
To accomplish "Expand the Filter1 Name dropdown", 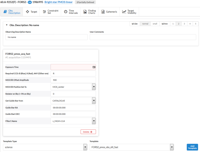I will [x=94, y=121].
